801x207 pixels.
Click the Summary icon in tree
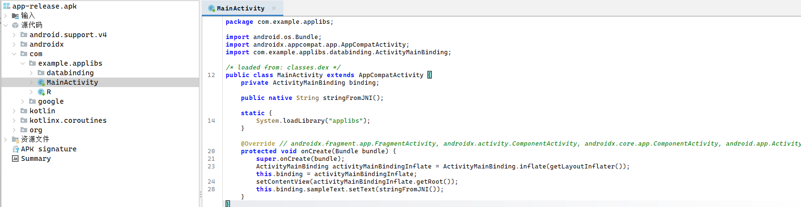15,158
